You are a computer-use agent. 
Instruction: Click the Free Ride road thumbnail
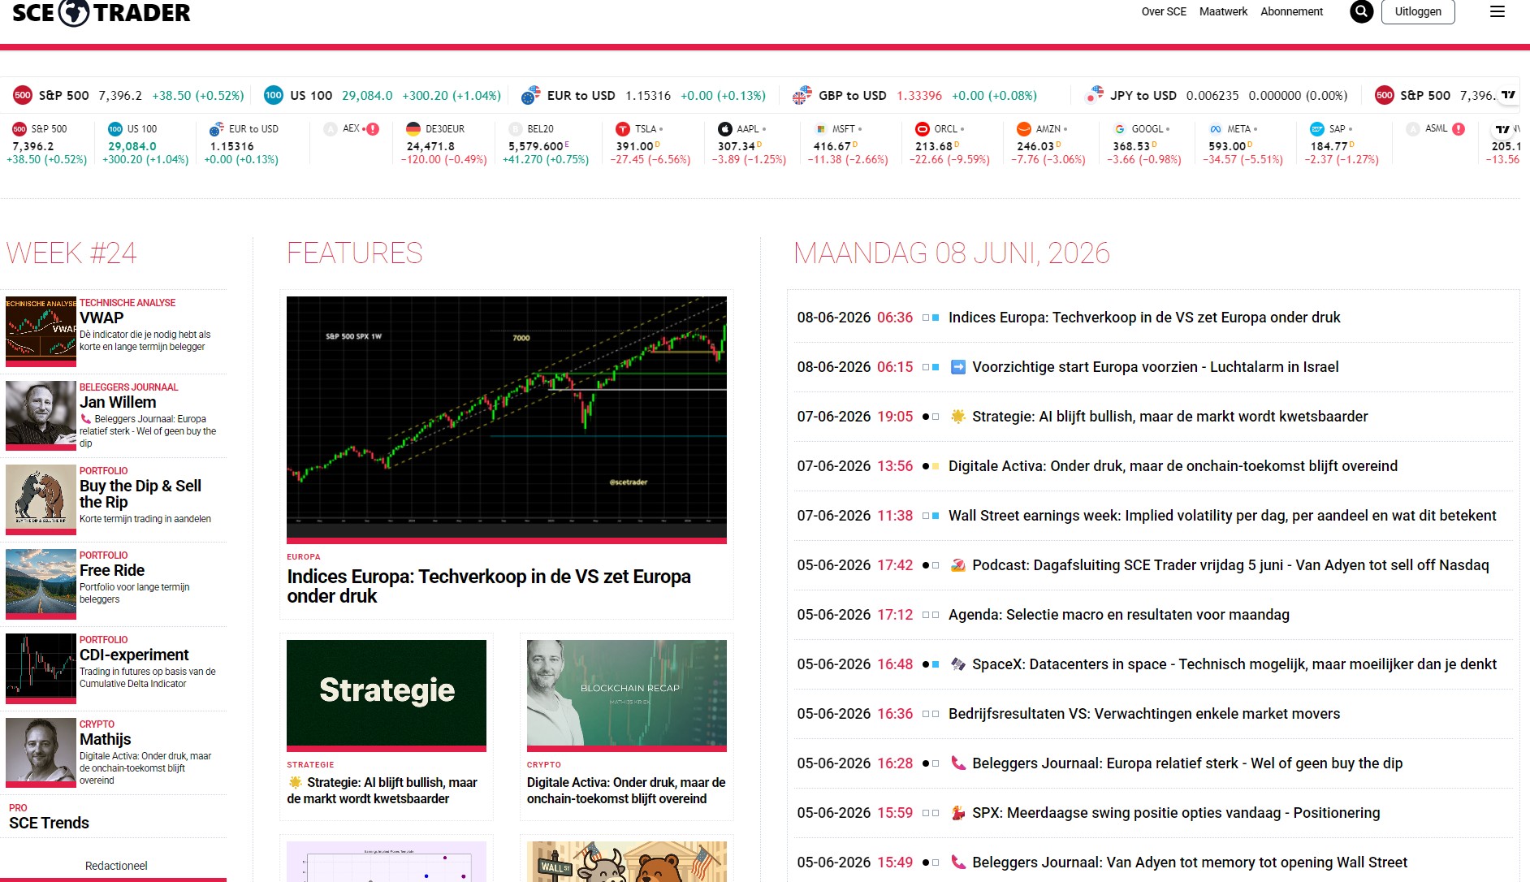[x=41, y=585]
